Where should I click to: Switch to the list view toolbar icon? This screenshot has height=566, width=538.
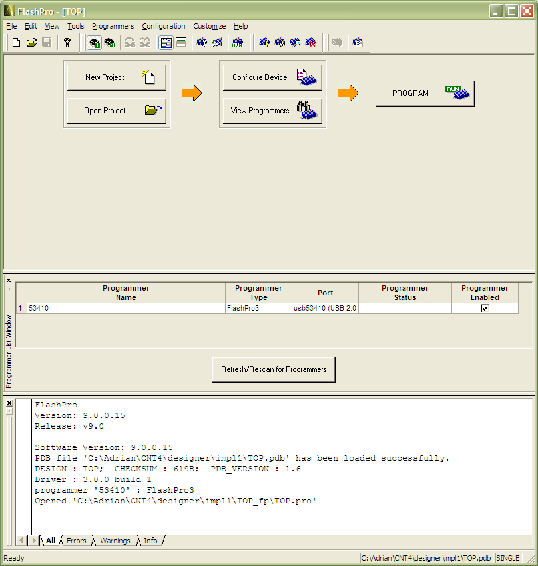(181, 43)
